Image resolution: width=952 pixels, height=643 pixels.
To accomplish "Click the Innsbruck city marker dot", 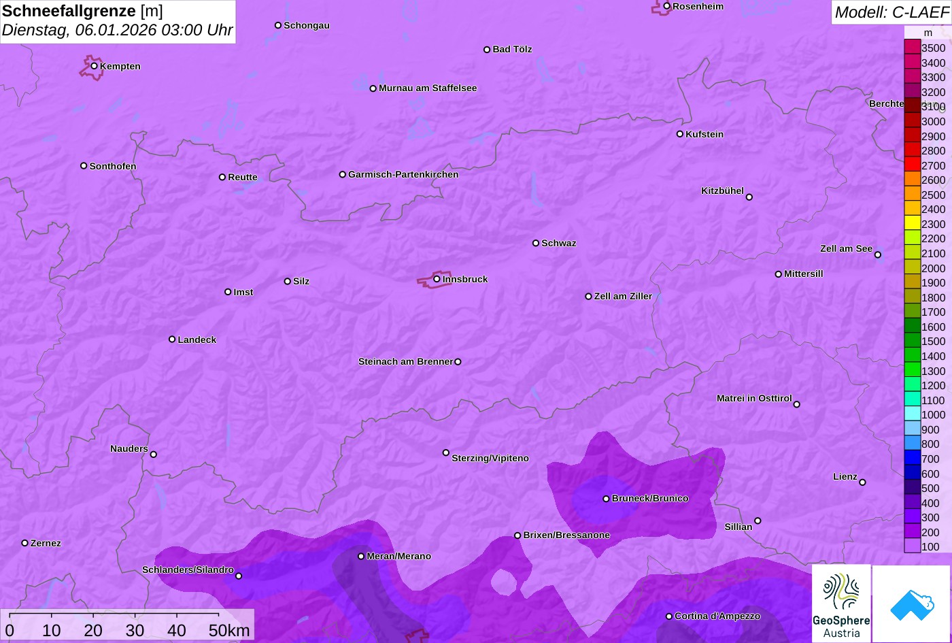I will (437, 278).
